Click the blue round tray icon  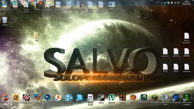[x=165, y=3]
